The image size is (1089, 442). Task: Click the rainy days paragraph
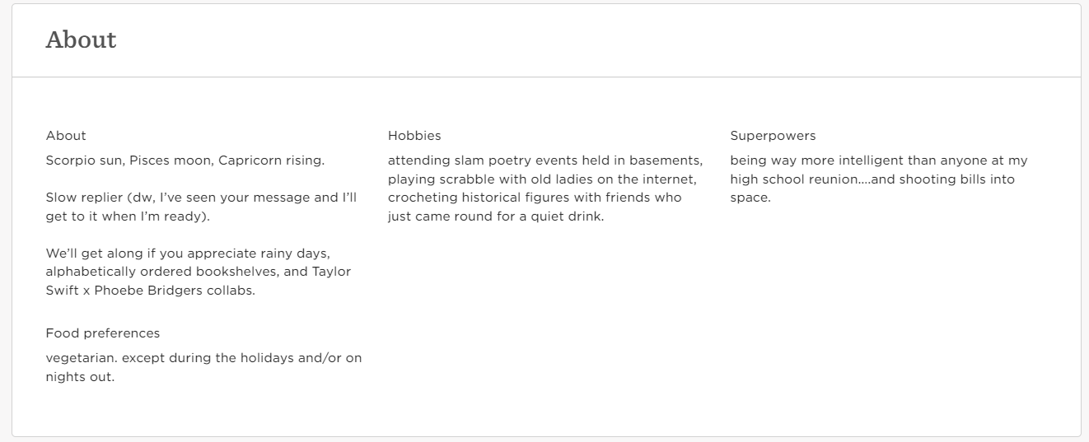point(199,272)
